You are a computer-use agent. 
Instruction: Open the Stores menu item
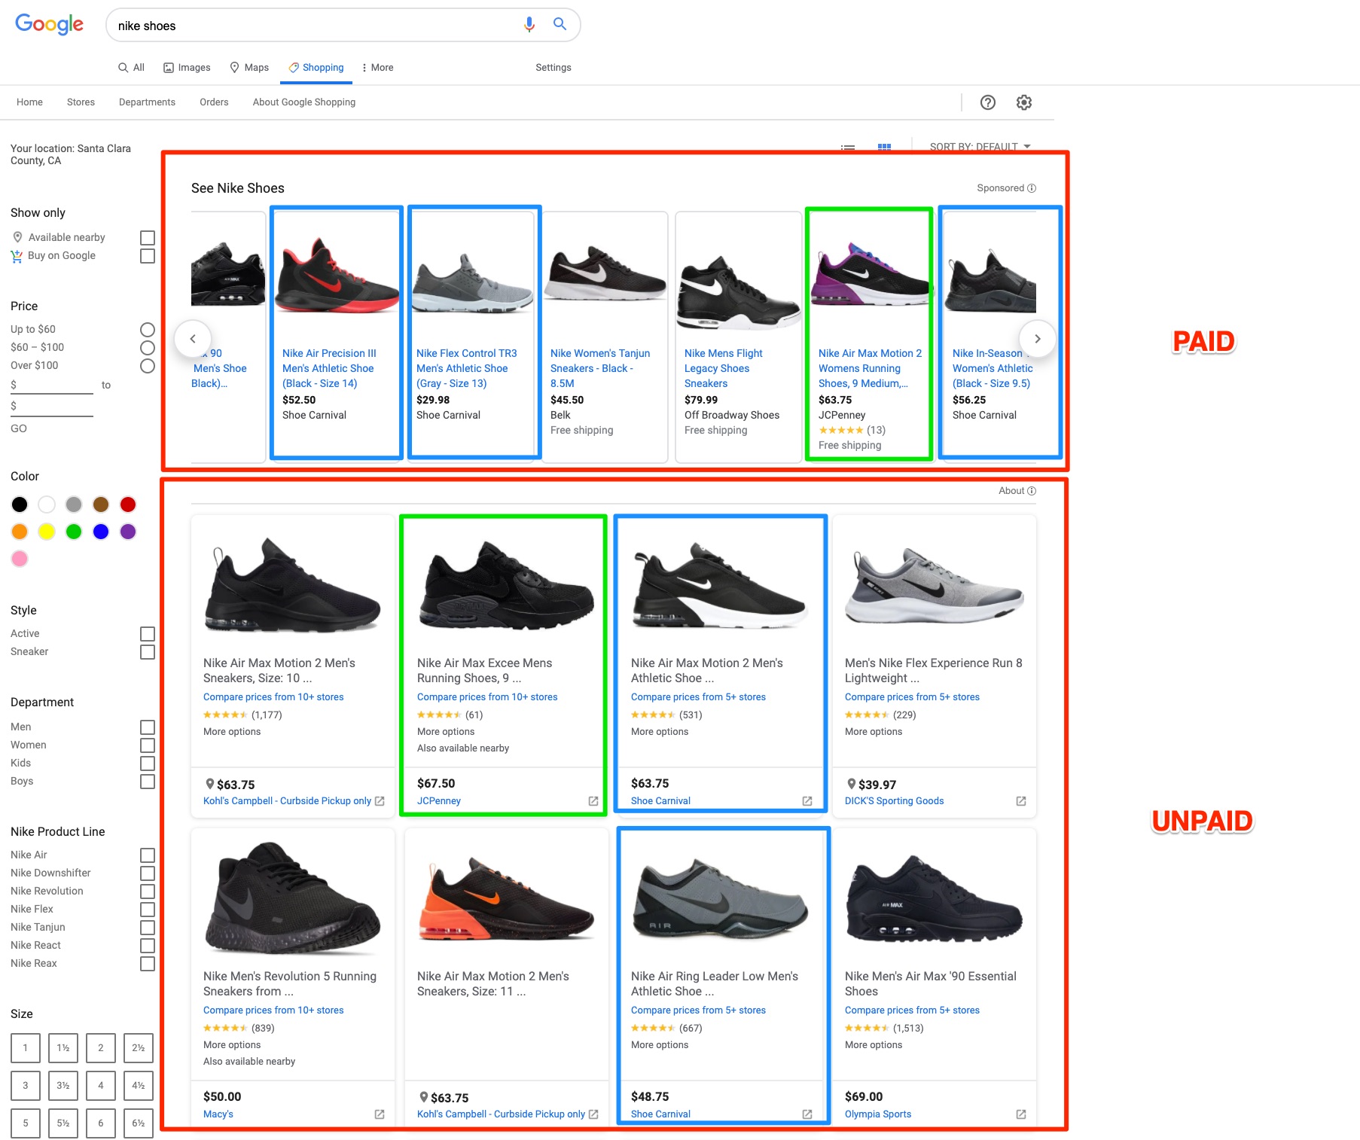click(81, 102)
